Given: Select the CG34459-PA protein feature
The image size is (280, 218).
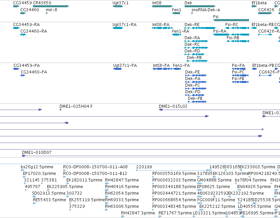Looking at the screenshot, I should pyautogui.click(x=16, y=69).
